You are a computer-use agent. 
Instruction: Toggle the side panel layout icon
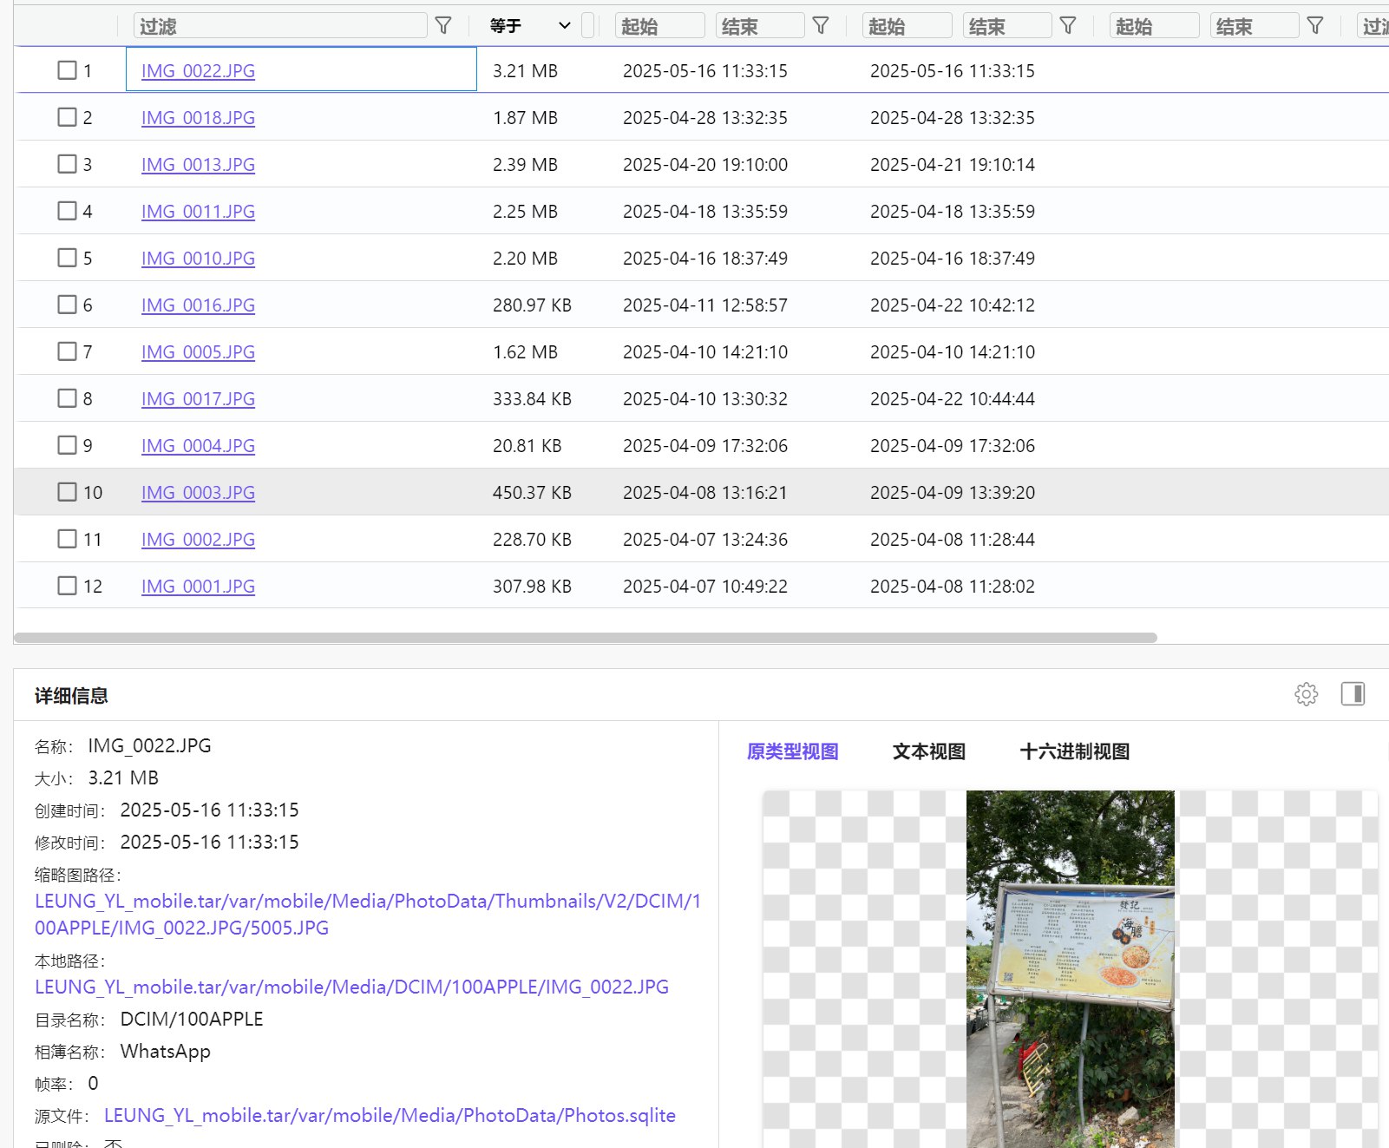tap(1353, 694)
